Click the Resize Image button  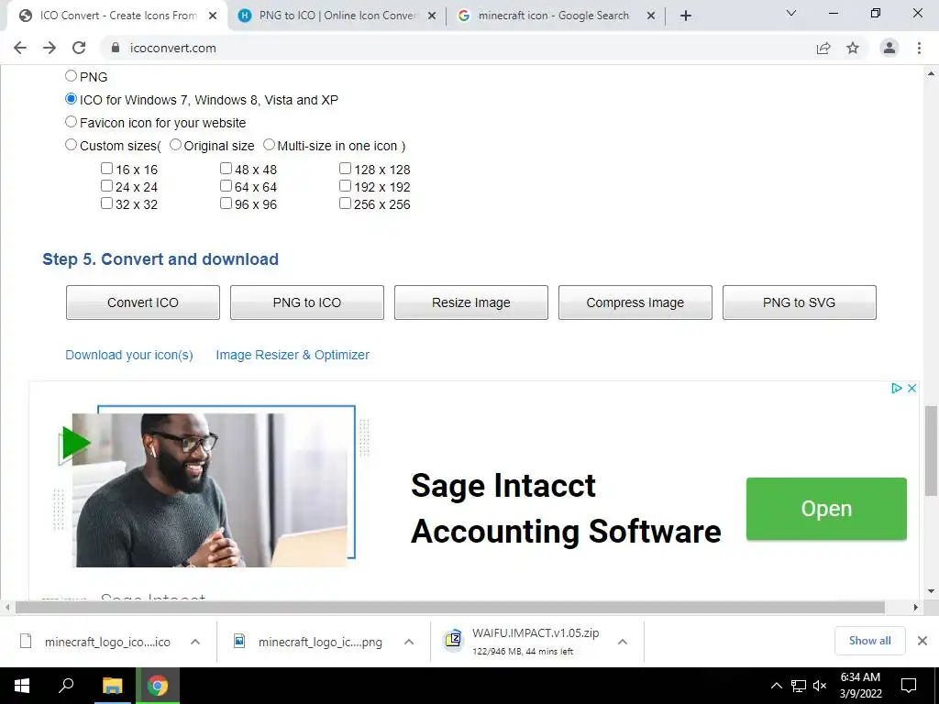tap(471, 302)
